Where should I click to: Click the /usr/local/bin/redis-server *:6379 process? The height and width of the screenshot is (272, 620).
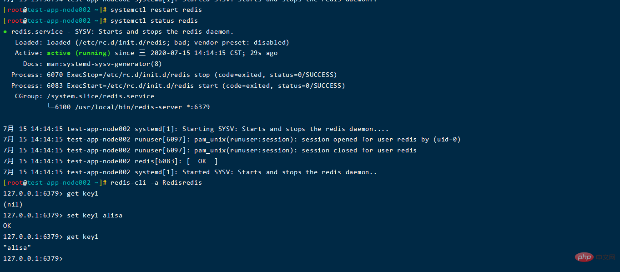141,107
